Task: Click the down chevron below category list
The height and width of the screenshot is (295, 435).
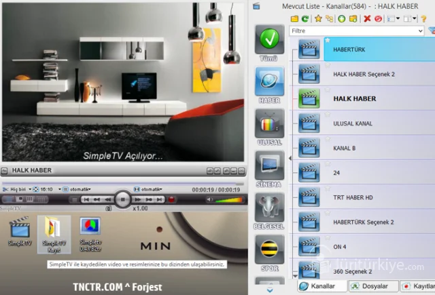Action: pos(270,290)
